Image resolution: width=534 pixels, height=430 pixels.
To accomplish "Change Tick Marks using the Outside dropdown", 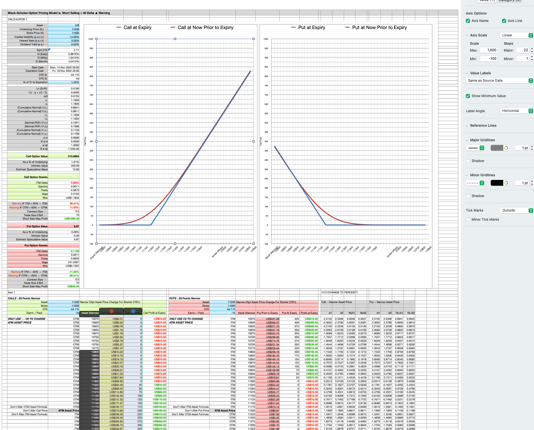I will click(x=516, y=210).
